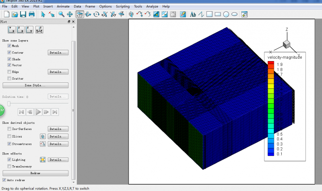Select the slice placement tool icon
Image resolution: width=322 pixels, height=191 pixels.
(x=131, y=14)
